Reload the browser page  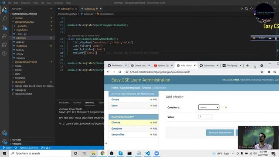click(120, 72)
